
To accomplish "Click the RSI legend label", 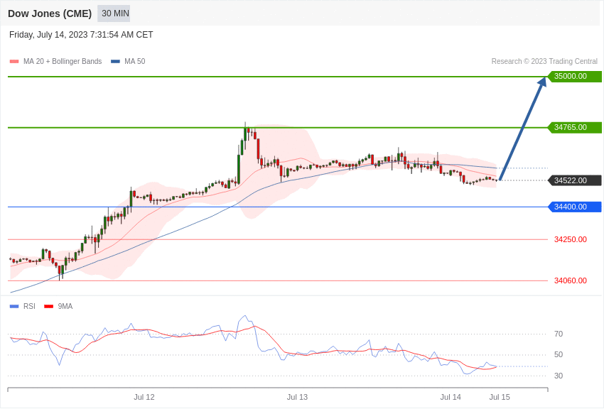I will click(x=29, y=306).
